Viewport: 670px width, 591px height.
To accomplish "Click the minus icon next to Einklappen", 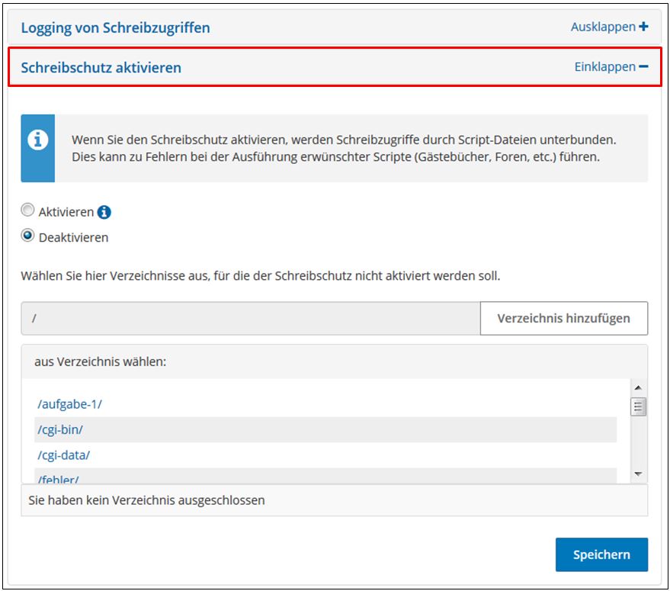I will pos(644,68).
